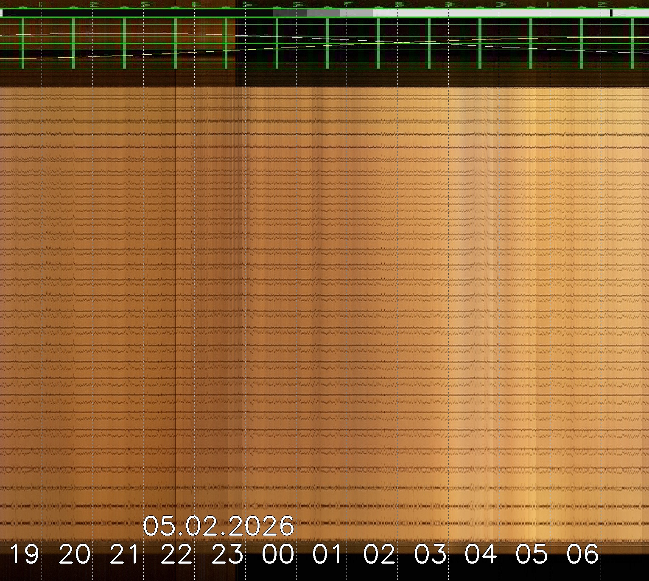The image size is (649, 581).
Task: Jump to the 05 hour marker
Action: point(532,554)
